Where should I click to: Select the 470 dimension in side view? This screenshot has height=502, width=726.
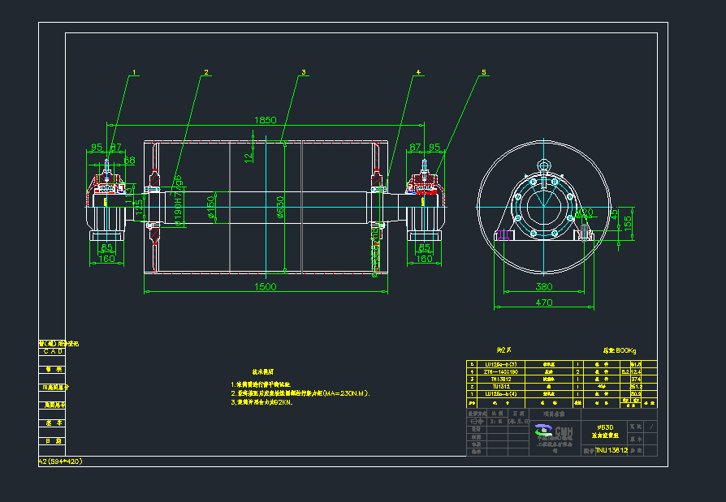[x=544, y=303]
